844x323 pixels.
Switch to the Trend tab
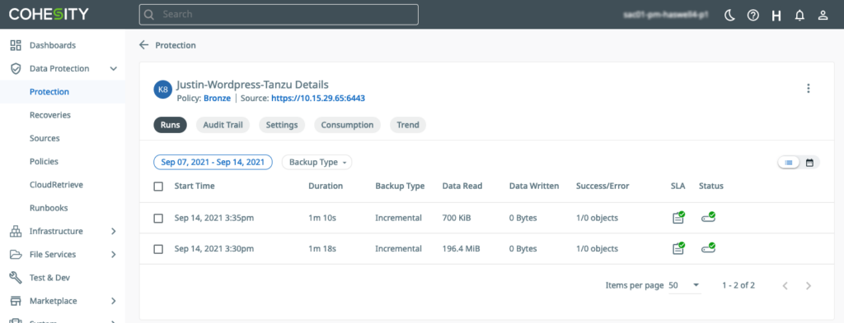(408, 125)
